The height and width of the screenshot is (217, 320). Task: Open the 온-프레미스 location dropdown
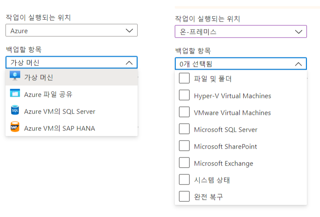241,32
